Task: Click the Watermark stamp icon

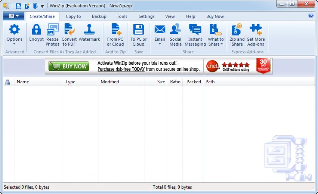Action: pyautogui.click(x=89, y=29)
